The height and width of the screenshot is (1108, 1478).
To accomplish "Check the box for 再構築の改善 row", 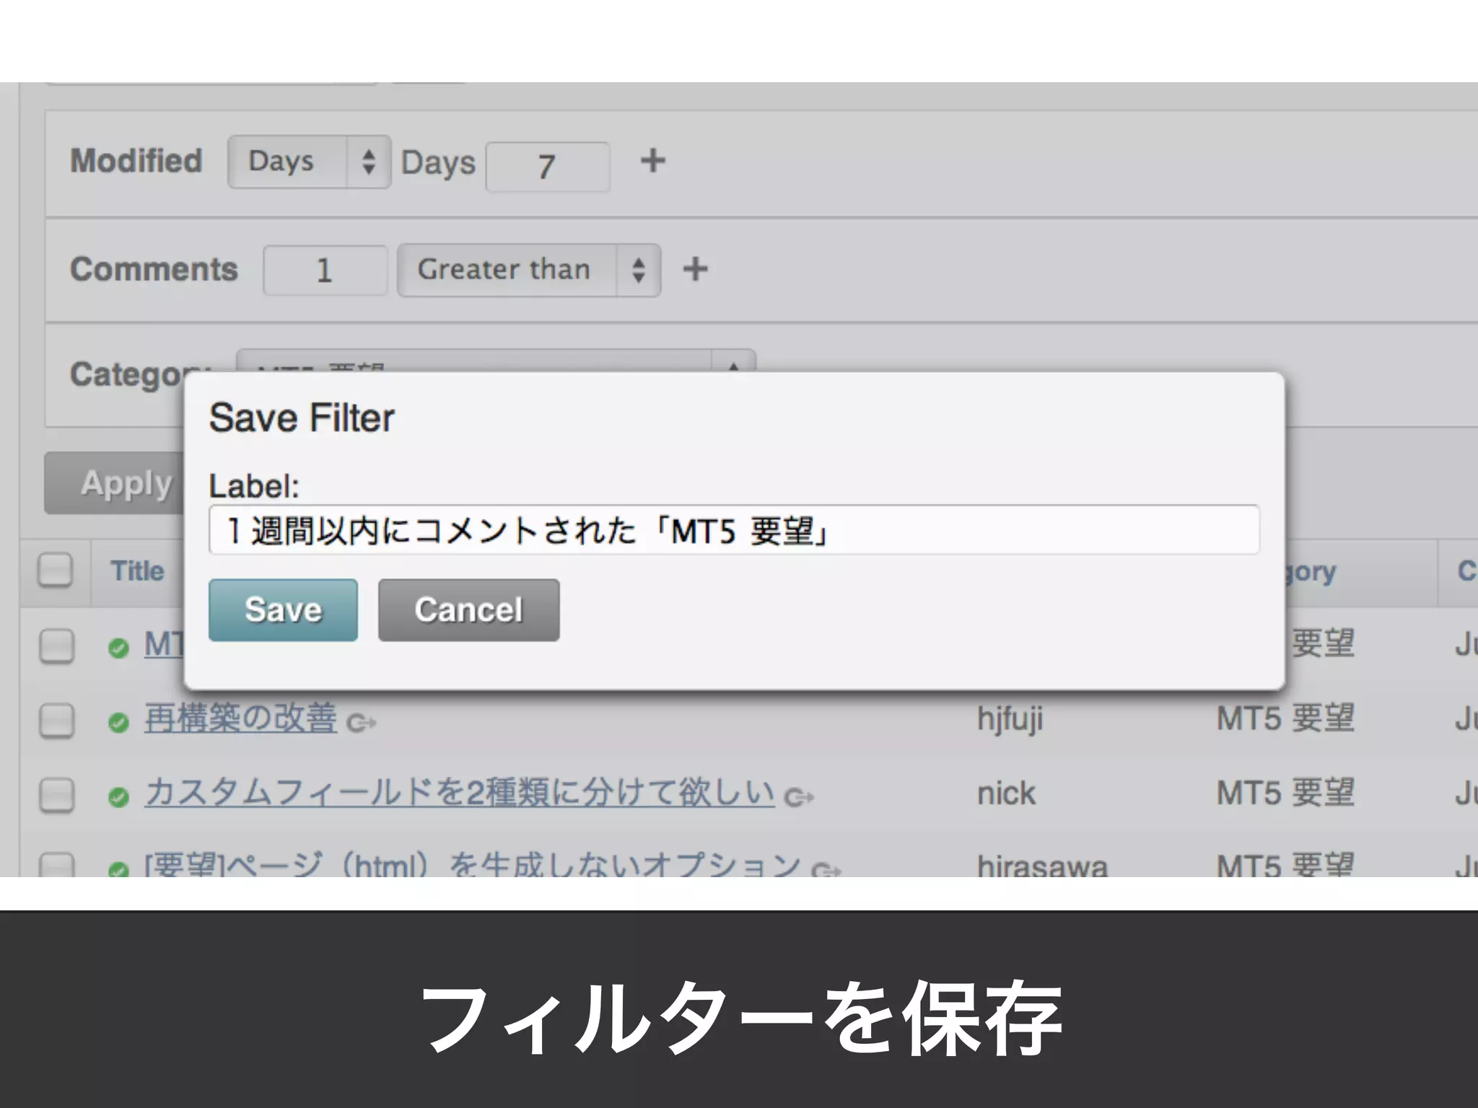I will click(56, 720).
